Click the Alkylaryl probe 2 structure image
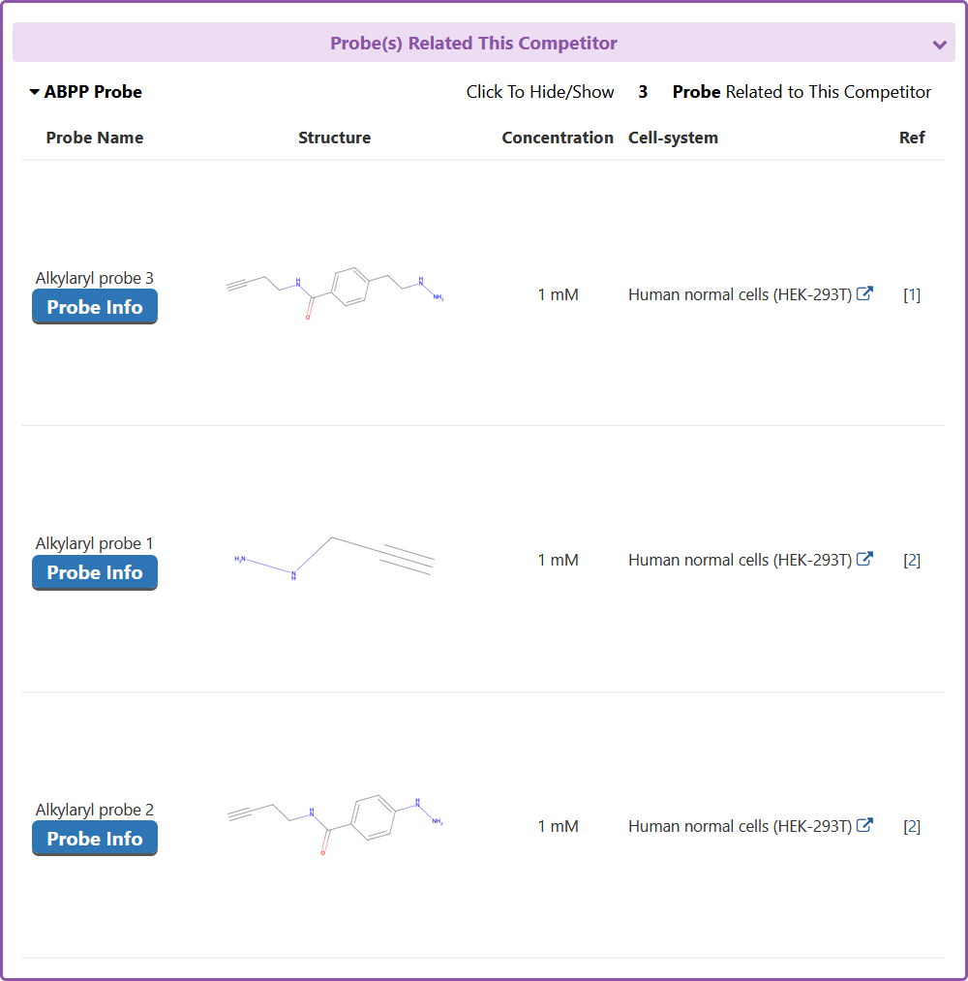Screen dimensions: 968x981 [335, 824]
